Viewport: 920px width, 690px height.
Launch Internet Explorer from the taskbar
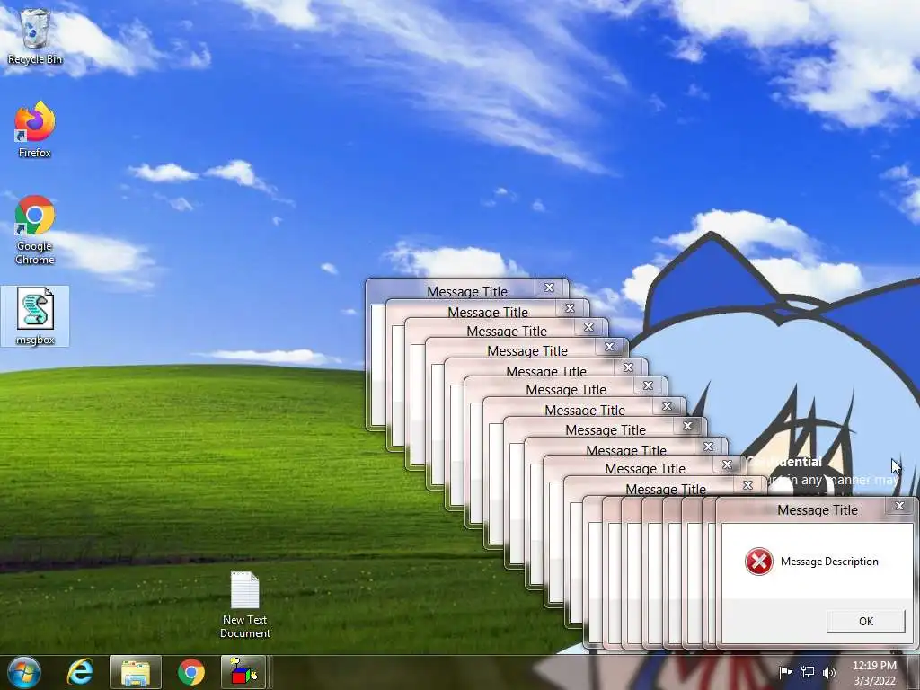[80, 672]
